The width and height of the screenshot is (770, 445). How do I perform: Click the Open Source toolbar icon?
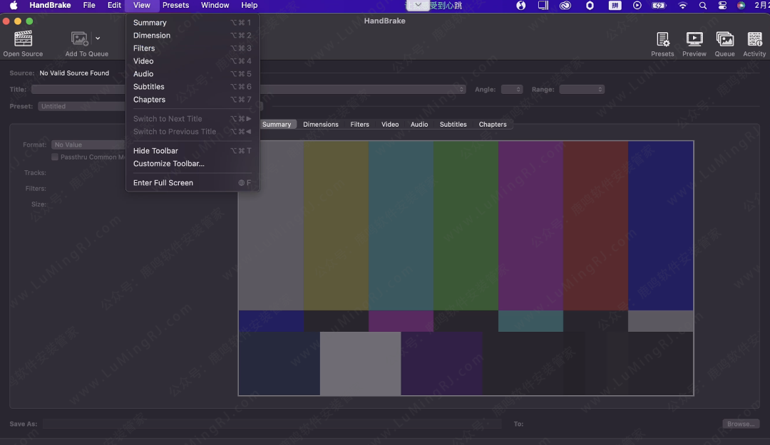(23, 39)
